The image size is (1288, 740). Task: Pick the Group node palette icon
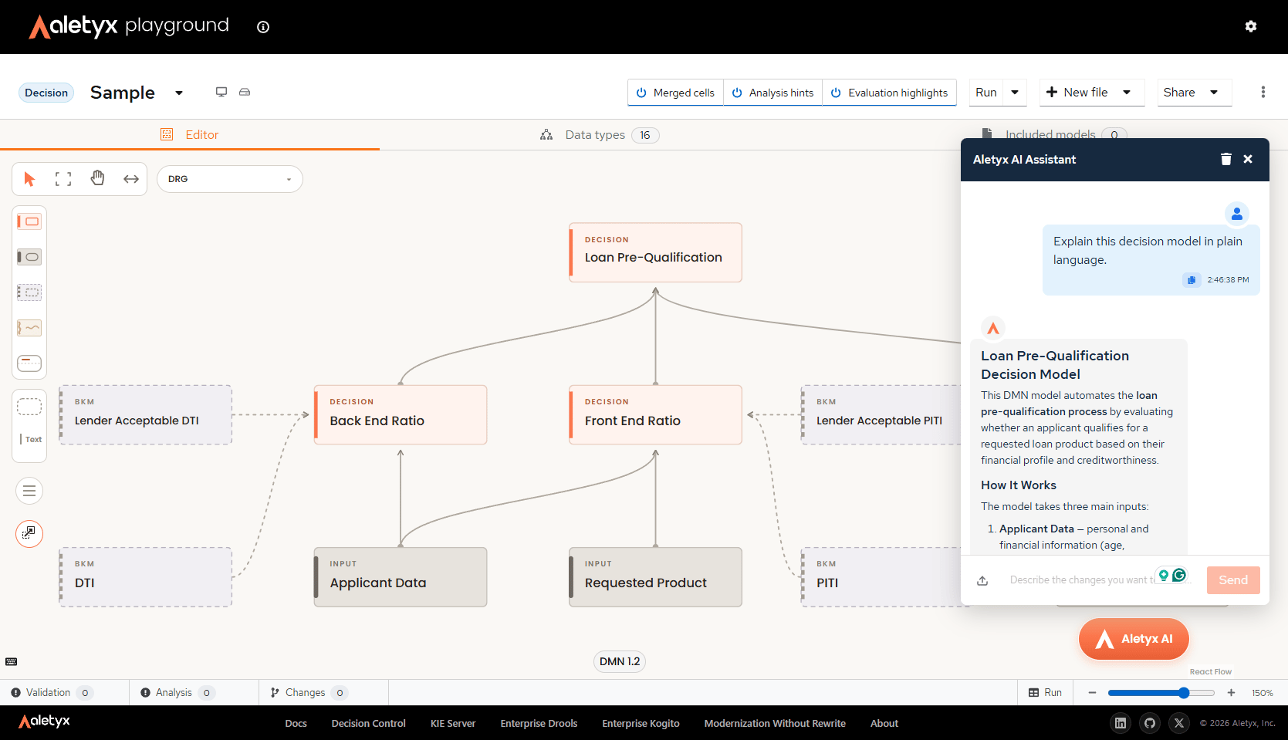click(29, 407)
